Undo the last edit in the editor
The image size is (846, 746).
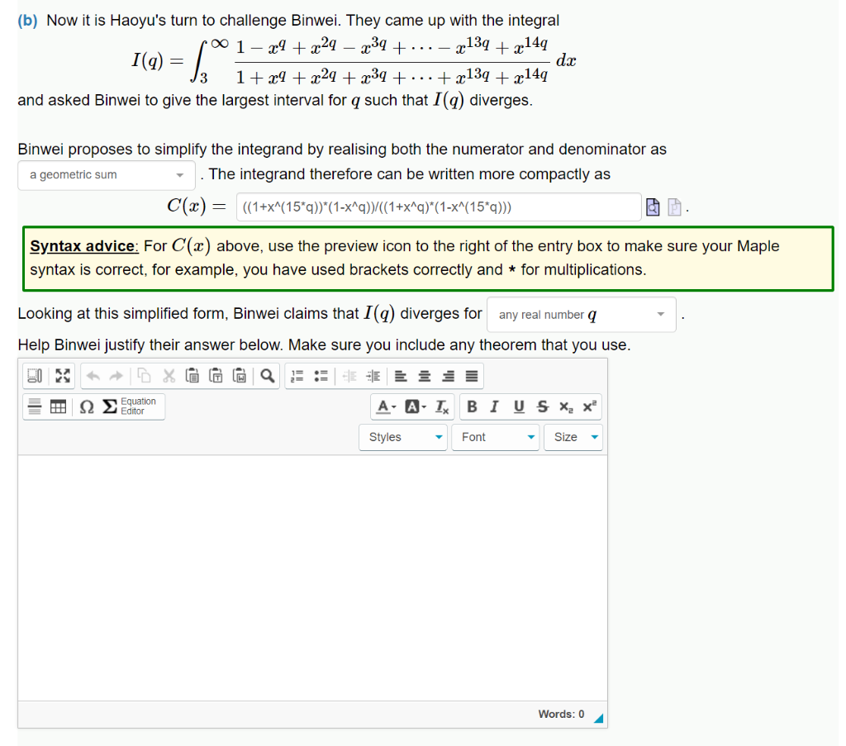coord(92,376)
